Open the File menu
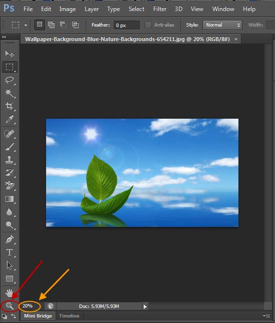 [28, 9]
